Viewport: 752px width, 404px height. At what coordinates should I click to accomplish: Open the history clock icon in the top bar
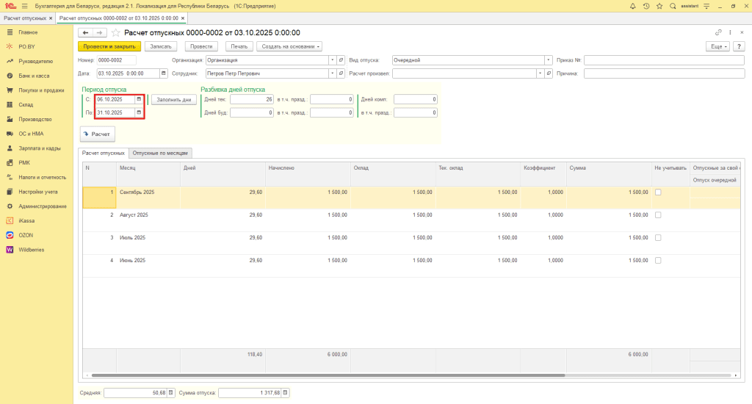tap(646, 6)
